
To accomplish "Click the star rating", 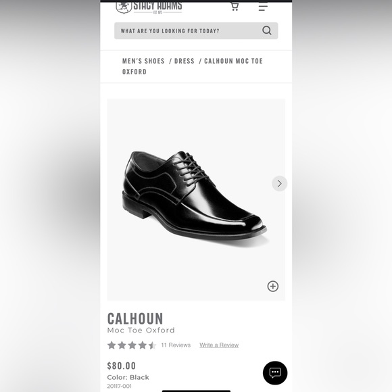I will [x=132, y=345].
